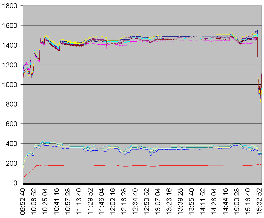Image resolution: width=264 pixels, height=218 pixels.
Task: Select the 10:57:28 time label
Action: (68, 202)
